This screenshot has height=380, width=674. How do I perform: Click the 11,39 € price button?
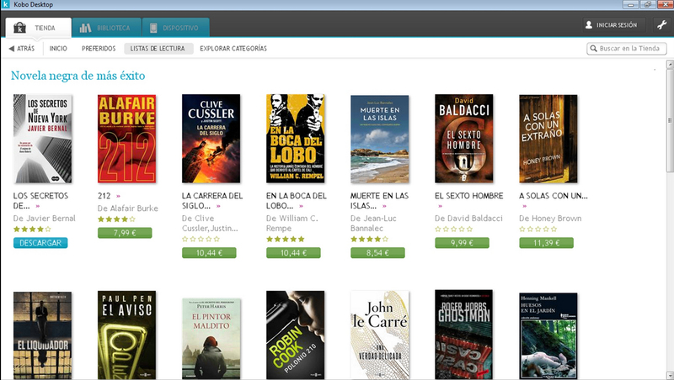point(546,243)
